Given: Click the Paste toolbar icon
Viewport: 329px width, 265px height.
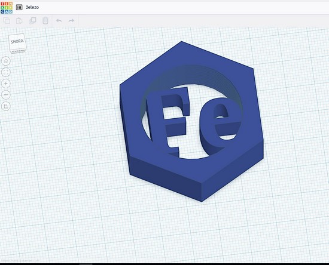Looking at the screenshot, I should click(19, 21).
